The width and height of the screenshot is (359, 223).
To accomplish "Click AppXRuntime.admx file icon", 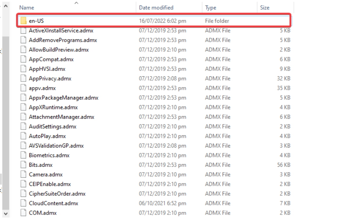I will click(x=24, y=107).
